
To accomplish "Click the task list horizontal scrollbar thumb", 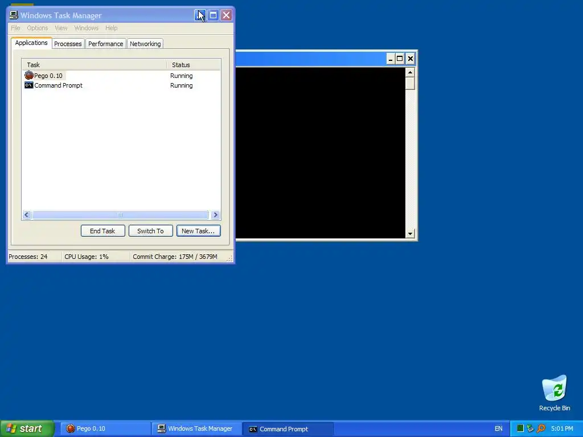I will (120, 215).
